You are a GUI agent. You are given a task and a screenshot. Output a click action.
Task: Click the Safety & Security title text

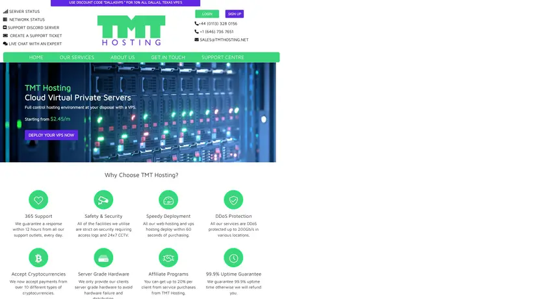103,216
